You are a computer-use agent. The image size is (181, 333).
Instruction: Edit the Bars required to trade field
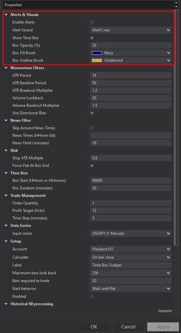pos(131,281)
